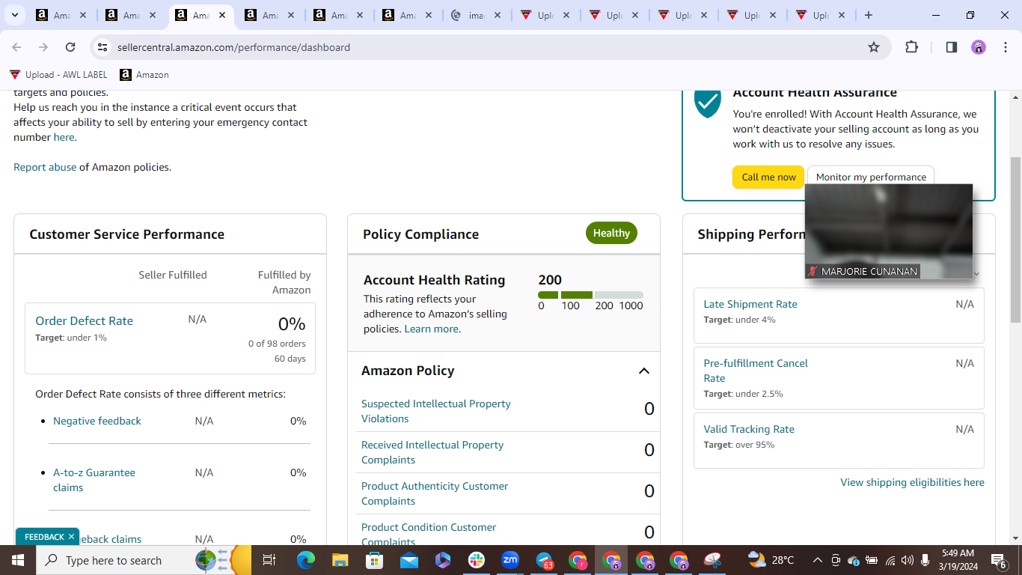Click 'Monitor my performance' button
The width and height of the screenshot is (1022, 575).
click(x=871, y=177)
